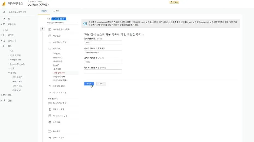Expand the 잠재고객 reports arrow

[2, 40]
